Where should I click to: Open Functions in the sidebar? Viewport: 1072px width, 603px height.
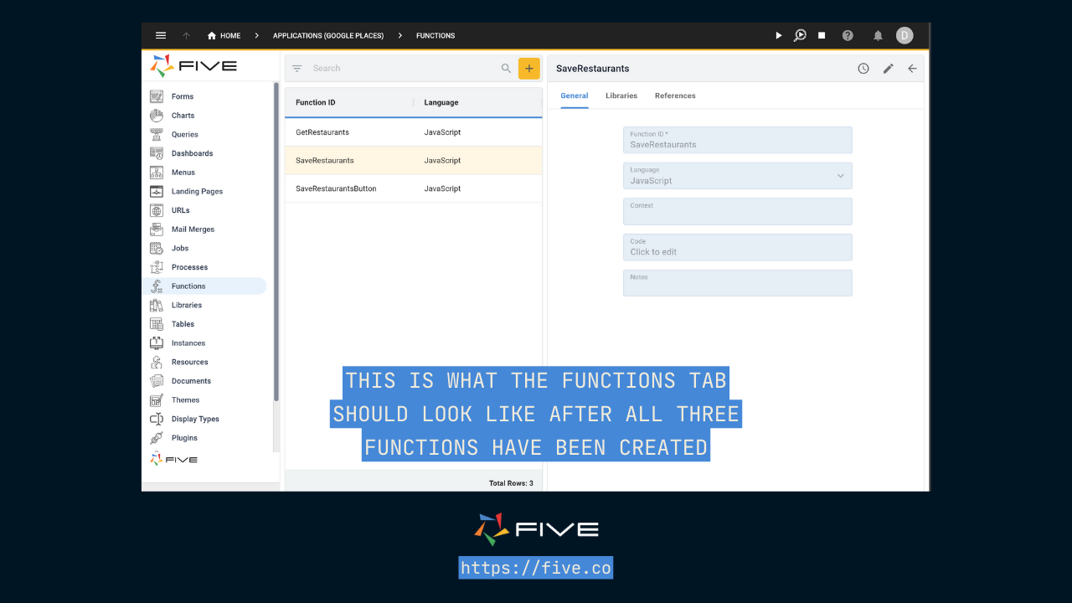point(206,286)
